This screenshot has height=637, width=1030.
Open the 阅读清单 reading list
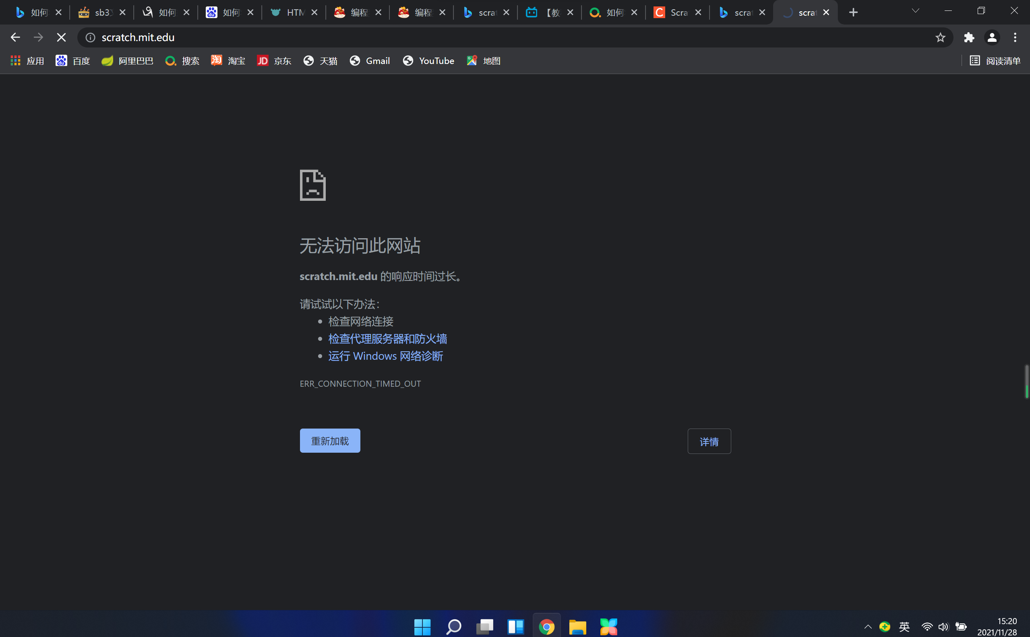[x=995, y=61]
